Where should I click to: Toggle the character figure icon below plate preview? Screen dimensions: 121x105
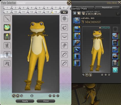(32, 96)
